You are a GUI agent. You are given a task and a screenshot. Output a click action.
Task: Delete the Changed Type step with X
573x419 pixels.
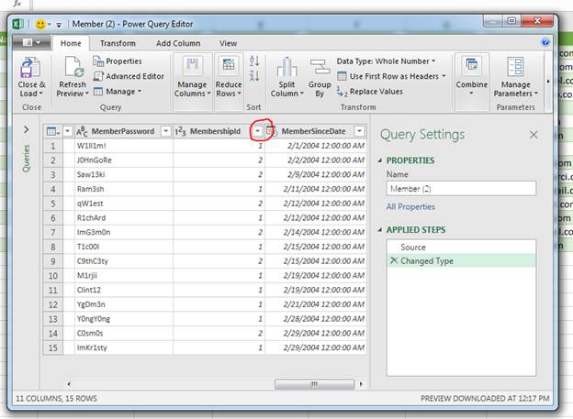pos(394,260)
